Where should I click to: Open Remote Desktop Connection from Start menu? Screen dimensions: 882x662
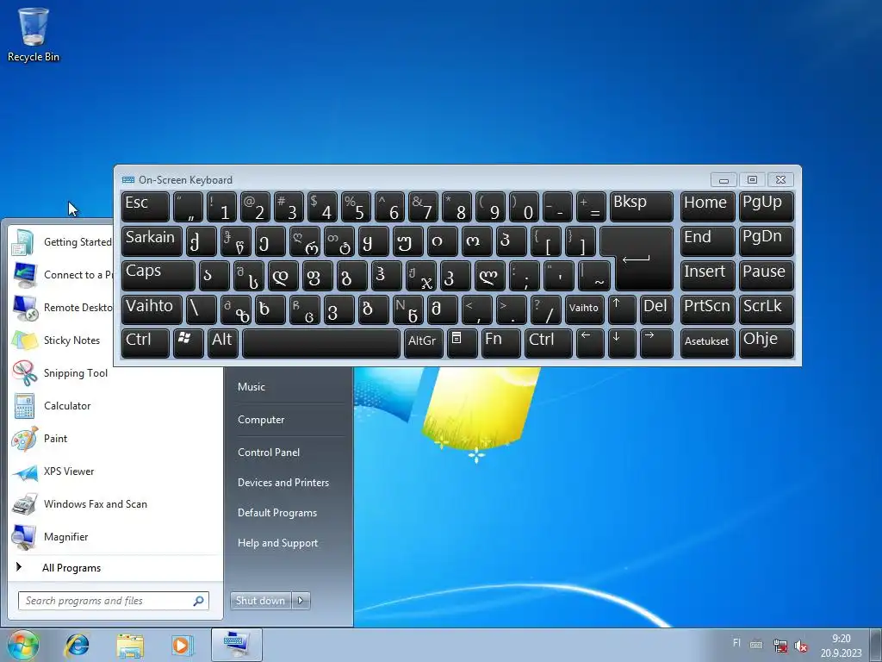point(61,308)
